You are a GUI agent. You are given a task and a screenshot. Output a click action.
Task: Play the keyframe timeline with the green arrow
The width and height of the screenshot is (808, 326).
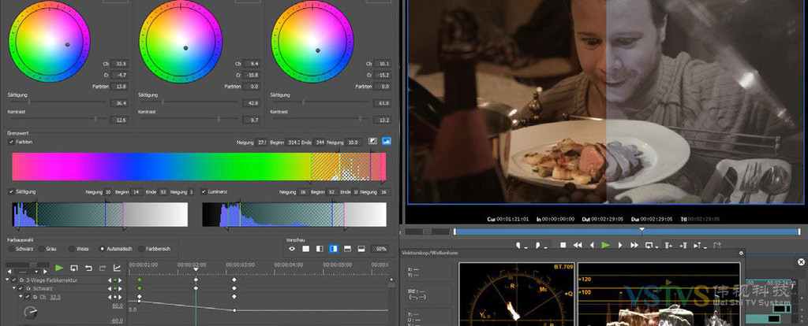point(59,269)
